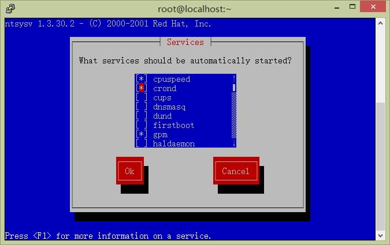The image size is (390, 245).
Task: Open the PuTTY icon system menu
Action: click(x=10, y=9)
